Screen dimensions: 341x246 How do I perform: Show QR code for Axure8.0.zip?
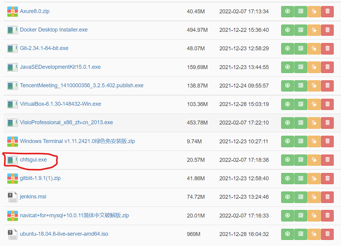pyautogui.click(x=301, y=12)
